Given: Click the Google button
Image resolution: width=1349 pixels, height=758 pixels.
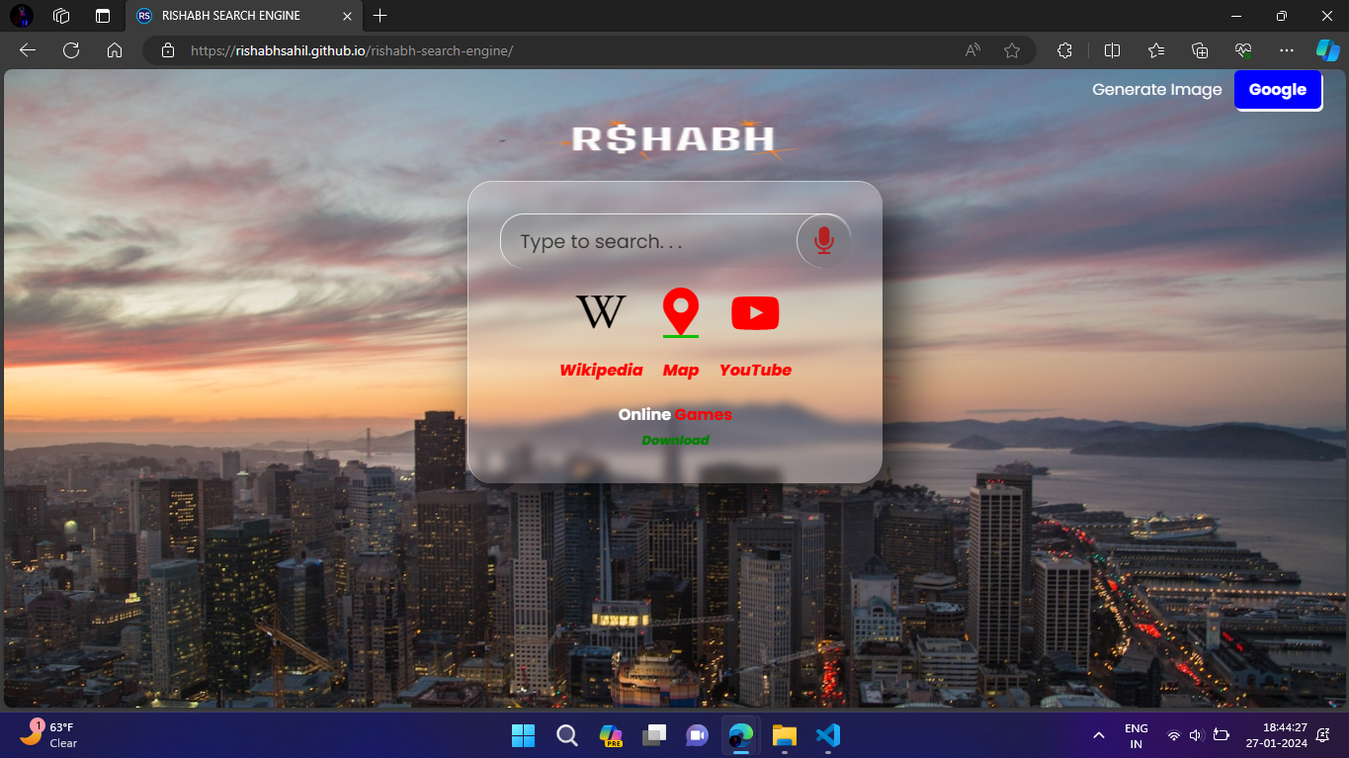Looking at the screenshot, I should coord(1277,89).
